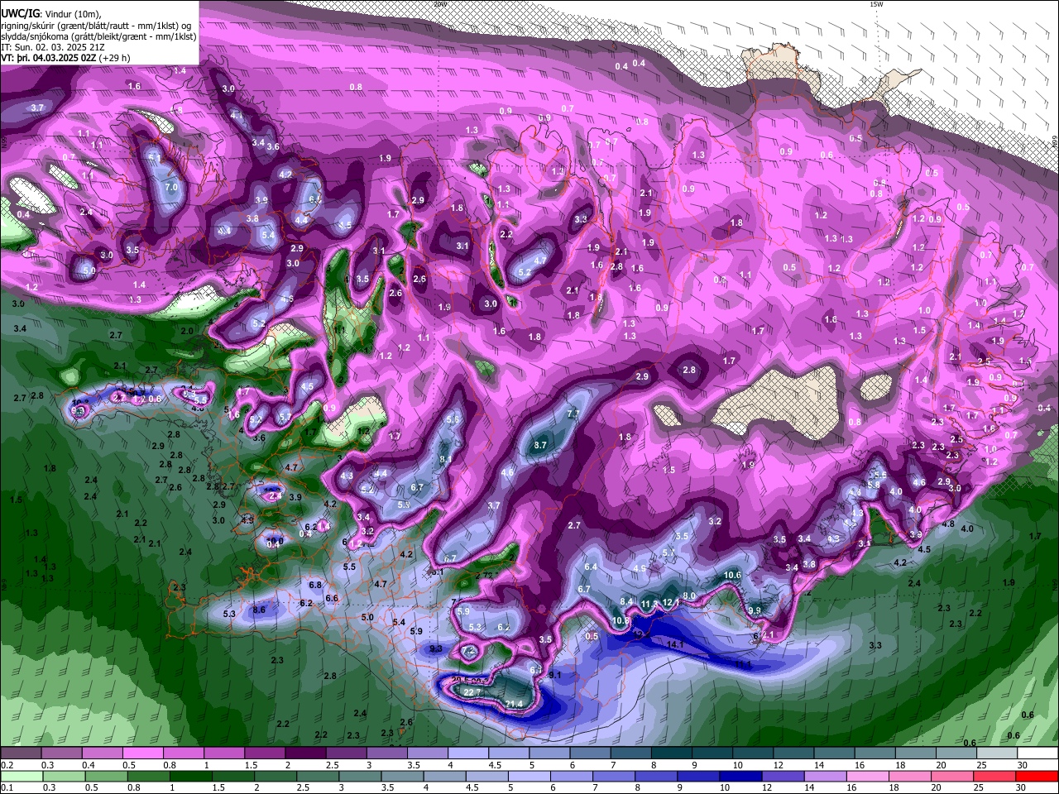This screenshot has height=794, width=1059.
Task: Click the 20W longitude label
Action: coord(440,4)
